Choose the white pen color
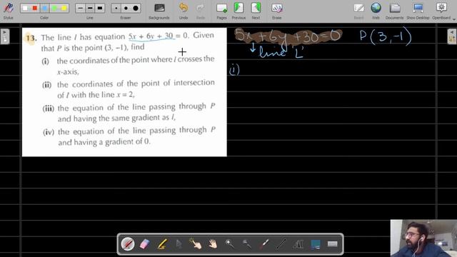The image size is (457, 257). pos(25,8)
